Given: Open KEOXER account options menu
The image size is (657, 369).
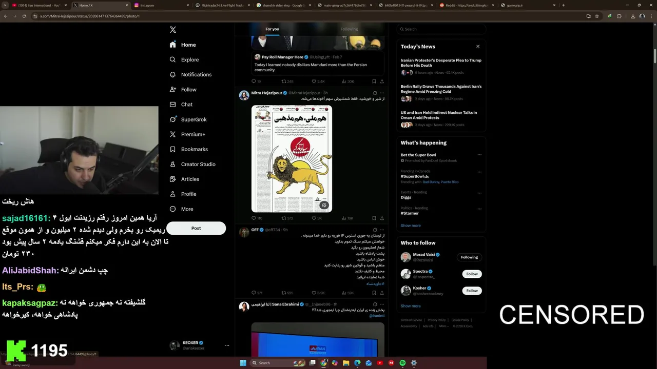Looking at the screenshot, I should 227,345.
